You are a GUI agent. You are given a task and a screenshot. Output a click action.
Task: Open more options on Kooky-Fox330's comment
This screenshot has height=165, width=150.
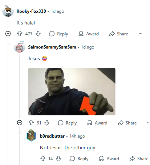pos(141,34)
